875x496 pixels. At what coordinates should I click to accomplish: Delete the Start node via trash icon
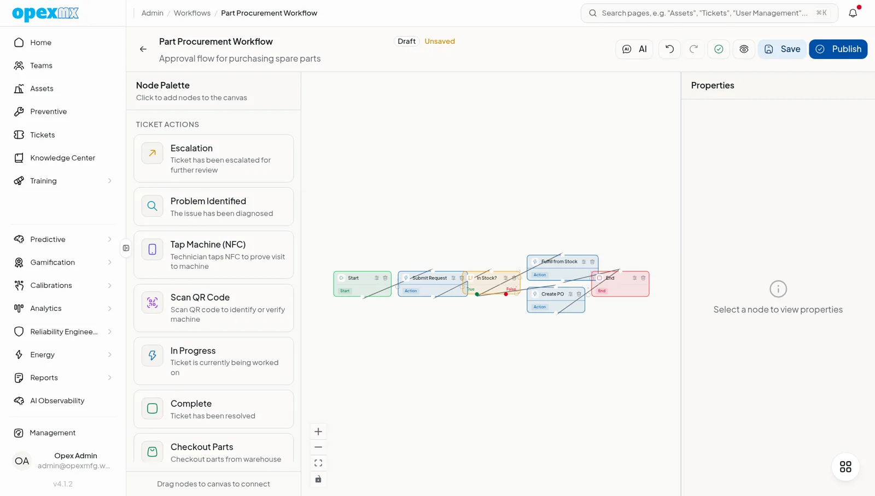click(385, 278)
